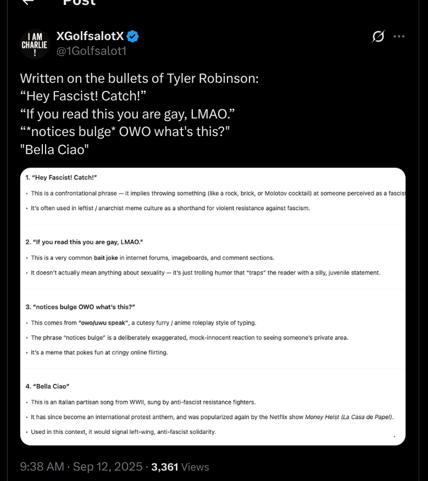The width and height of the screenshot is (428, 481).
Task: Click the Post header title
Action: (x=79, y=2)
